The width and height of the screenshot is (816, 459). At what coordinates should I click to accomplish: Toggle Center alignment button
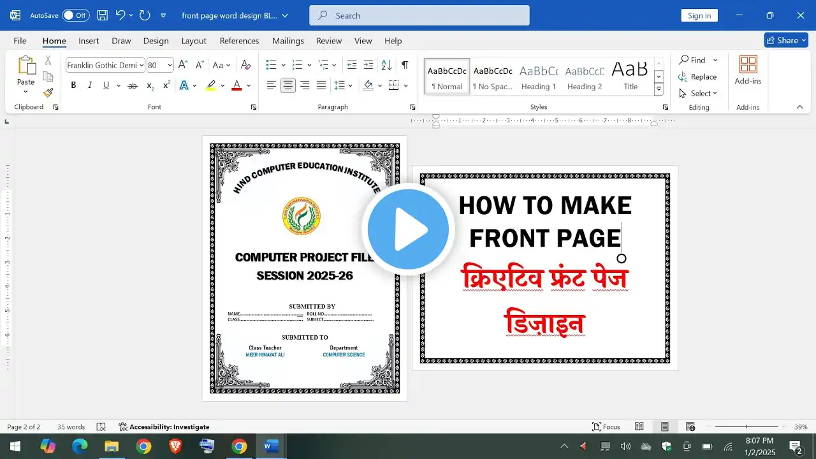(288, 85)
